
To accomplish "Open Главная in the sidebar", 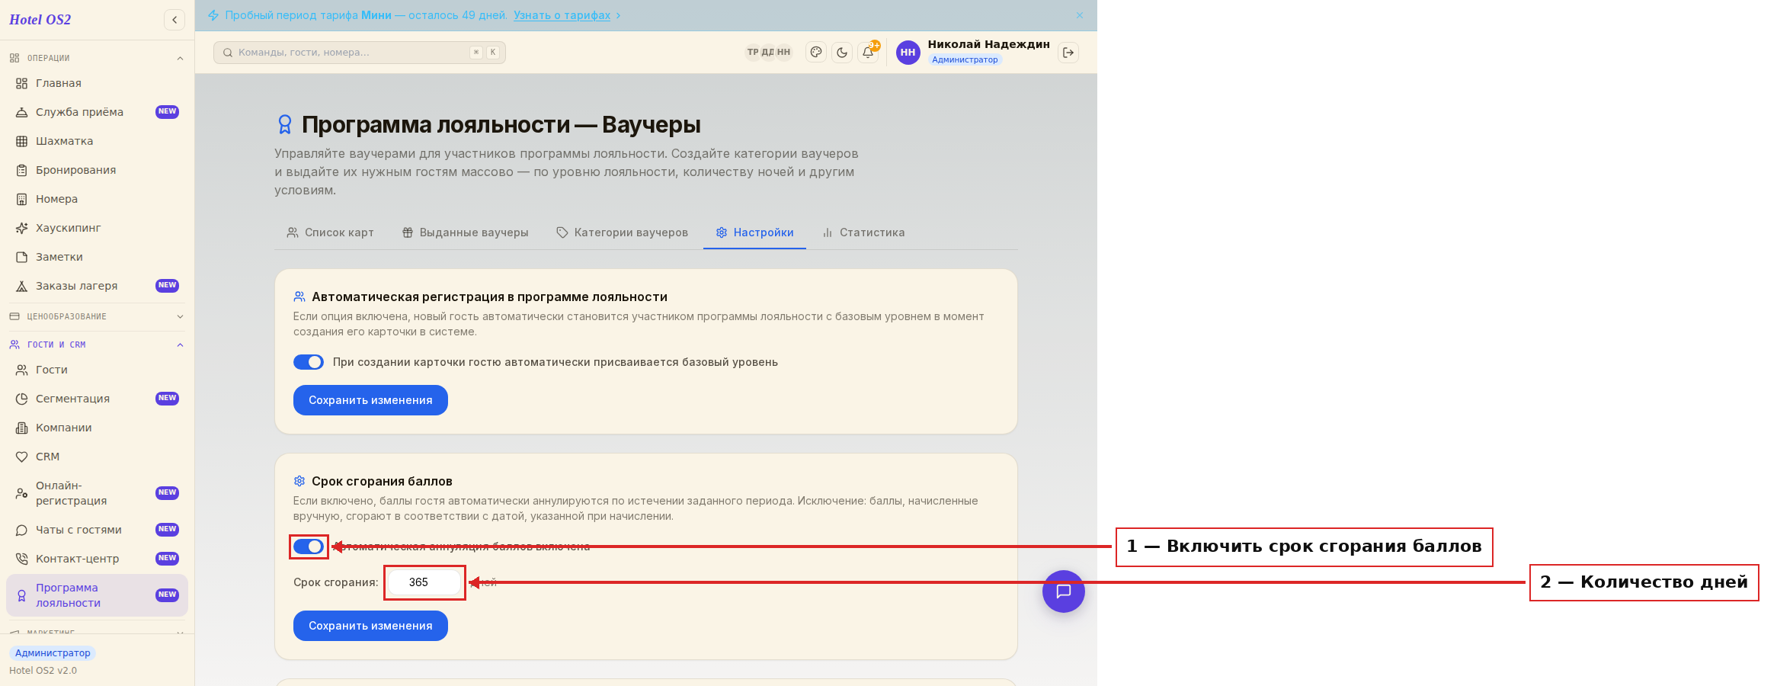I will (97, 83).
